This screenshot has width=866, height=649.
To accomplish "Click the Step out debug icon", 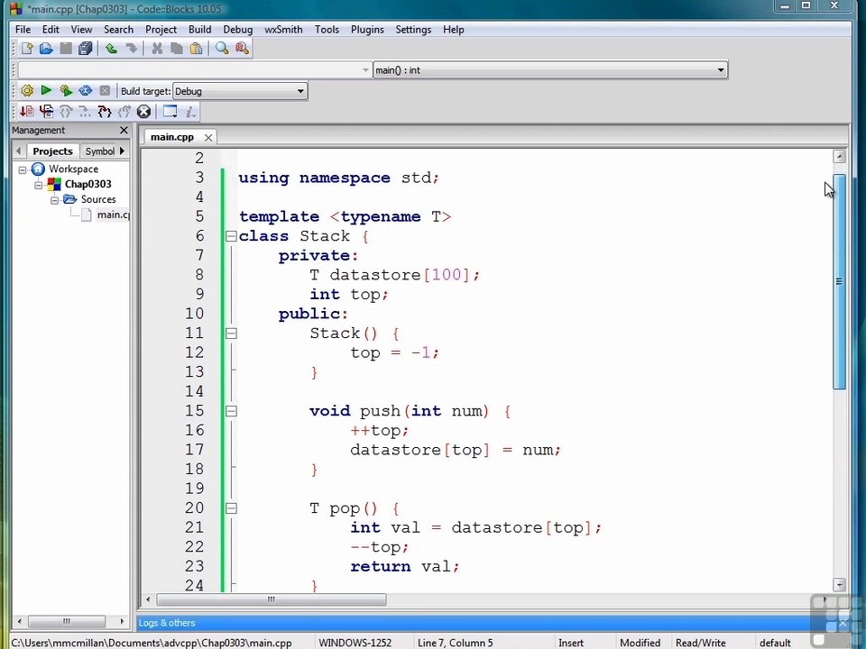I will tap(124, 112).
